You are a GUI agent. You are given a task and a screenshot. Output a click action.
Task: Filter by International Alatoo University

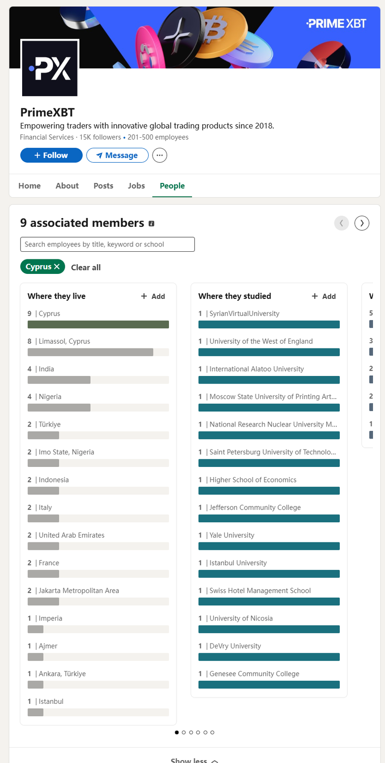click(x=269, y=375)
